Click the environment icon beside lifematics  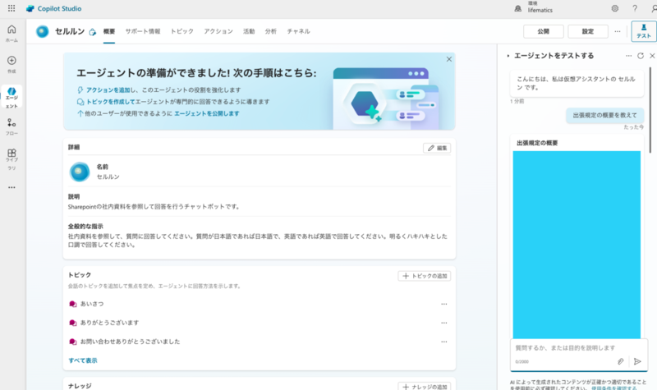pos(518,8)
